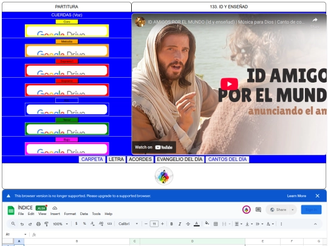
Task: Open the Coro yellow Google Drive link
Action: 67,30
